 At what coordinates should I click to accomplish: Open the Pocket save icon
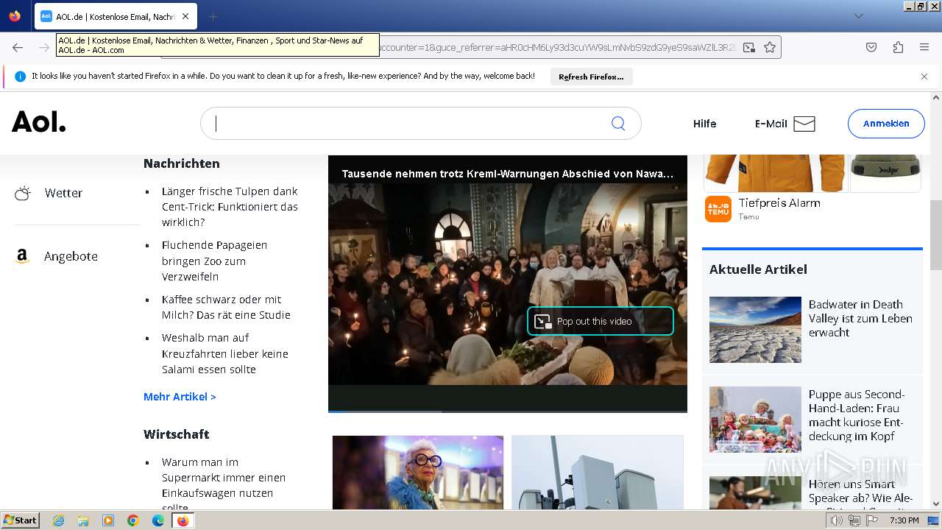(871, 47)
